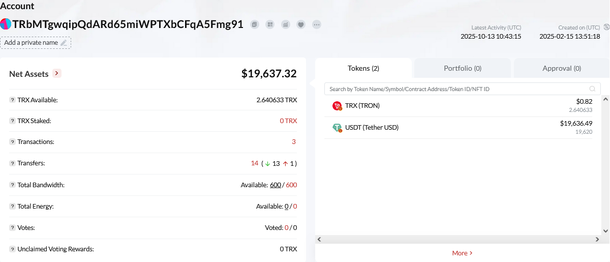Open the Approval (0) tab
Viewport: 610px width, 262px height.
pyautogui.click(x=561, y=68)
